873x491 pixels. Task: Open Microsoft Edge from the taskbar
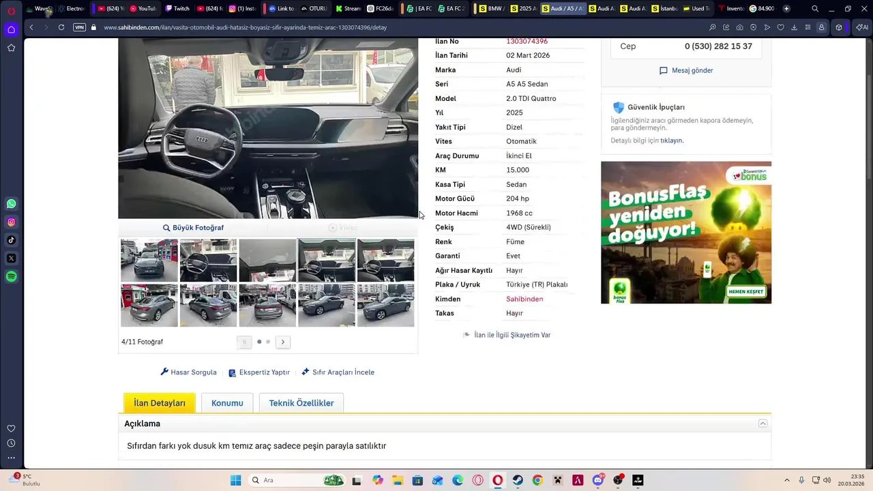tap(458, 480)
